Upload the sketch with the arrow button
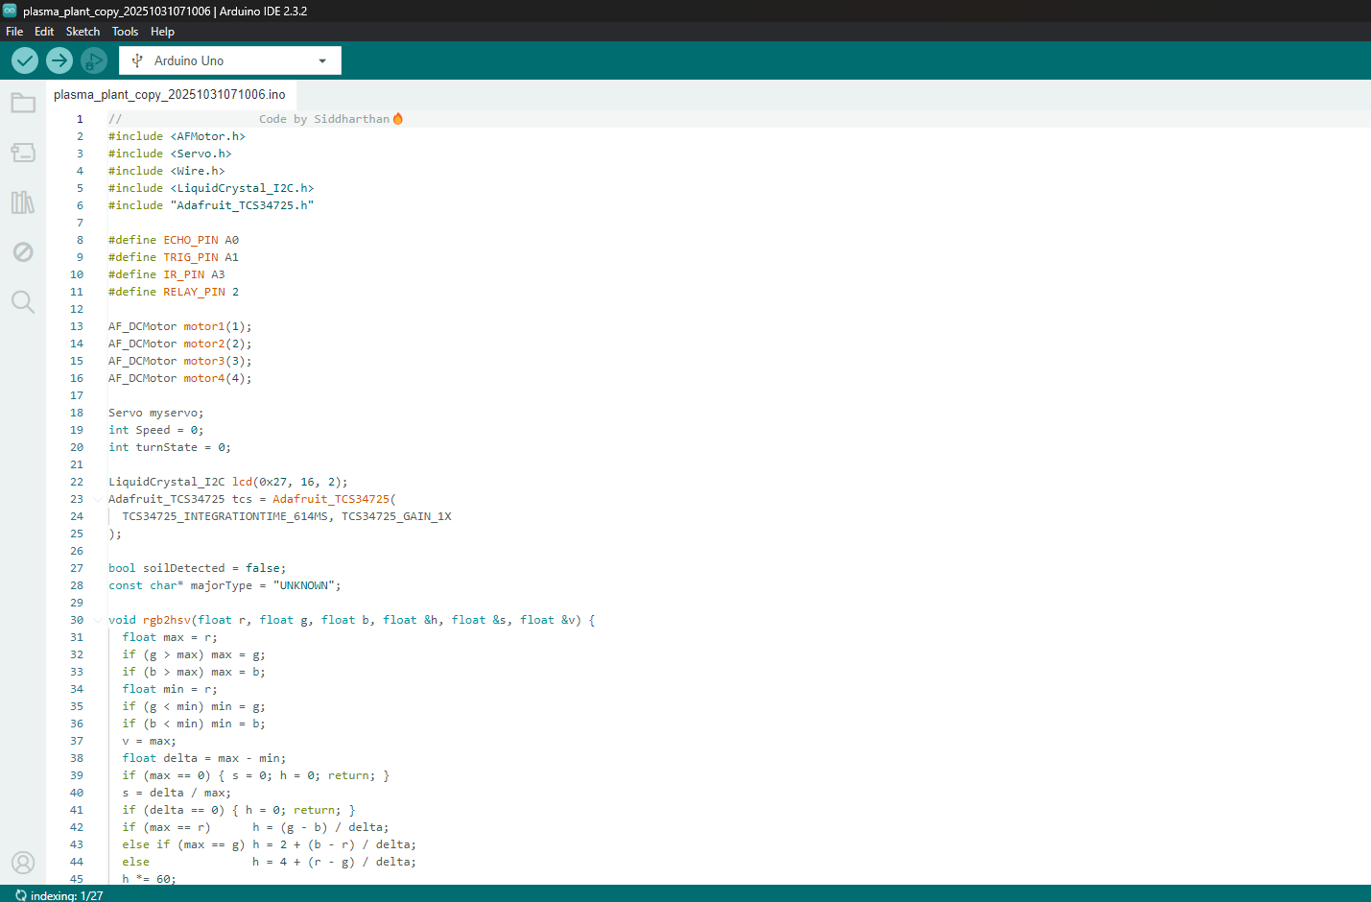Screen dimensions: 1371x902 (x=59, y=60)
